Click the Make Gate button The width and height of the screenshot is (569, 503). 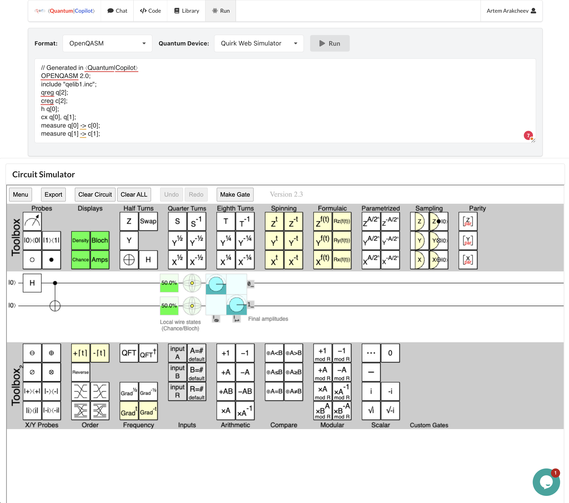click(235, 195)
